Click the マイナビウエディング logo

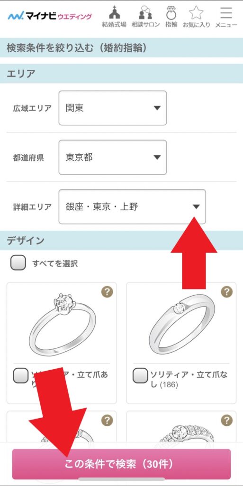(50, 16)
